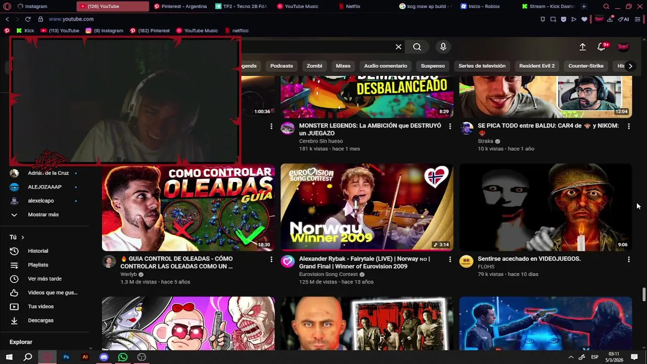Select the Mixes filter chip
Image resolution: width=647 pixels, height=364 pixels.
[x=343, y=66]
